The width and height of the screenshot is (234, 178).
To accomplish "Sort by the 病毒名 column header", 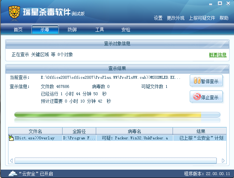I will pyautogui.click(x=134, y=131).
